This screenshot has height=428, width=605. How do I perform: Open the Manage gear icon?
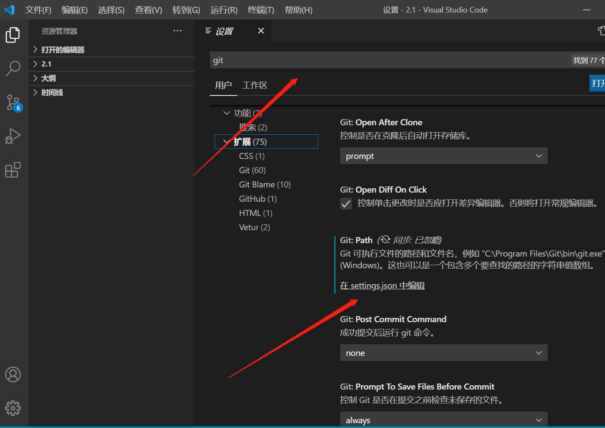(x=13, y=408)
